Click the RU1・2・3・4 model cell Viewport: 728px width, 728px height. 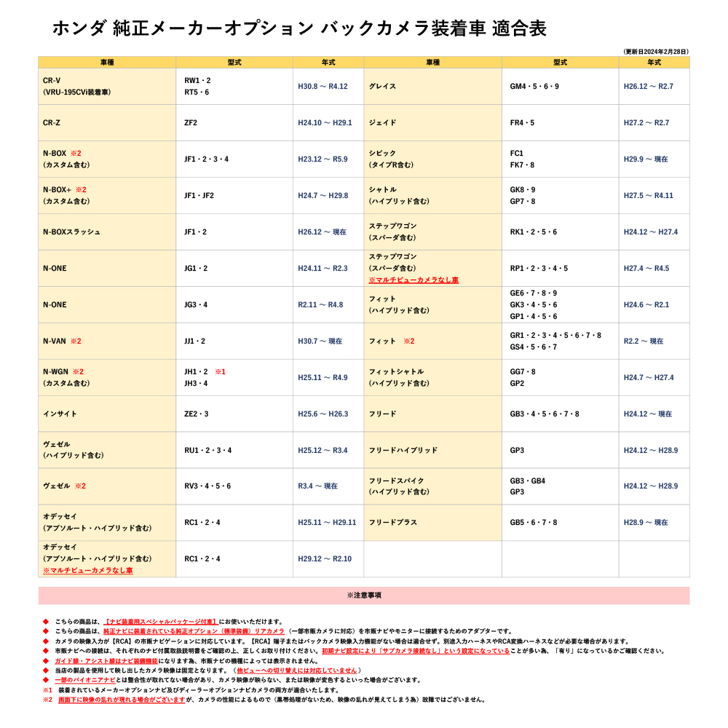point(234,451)
